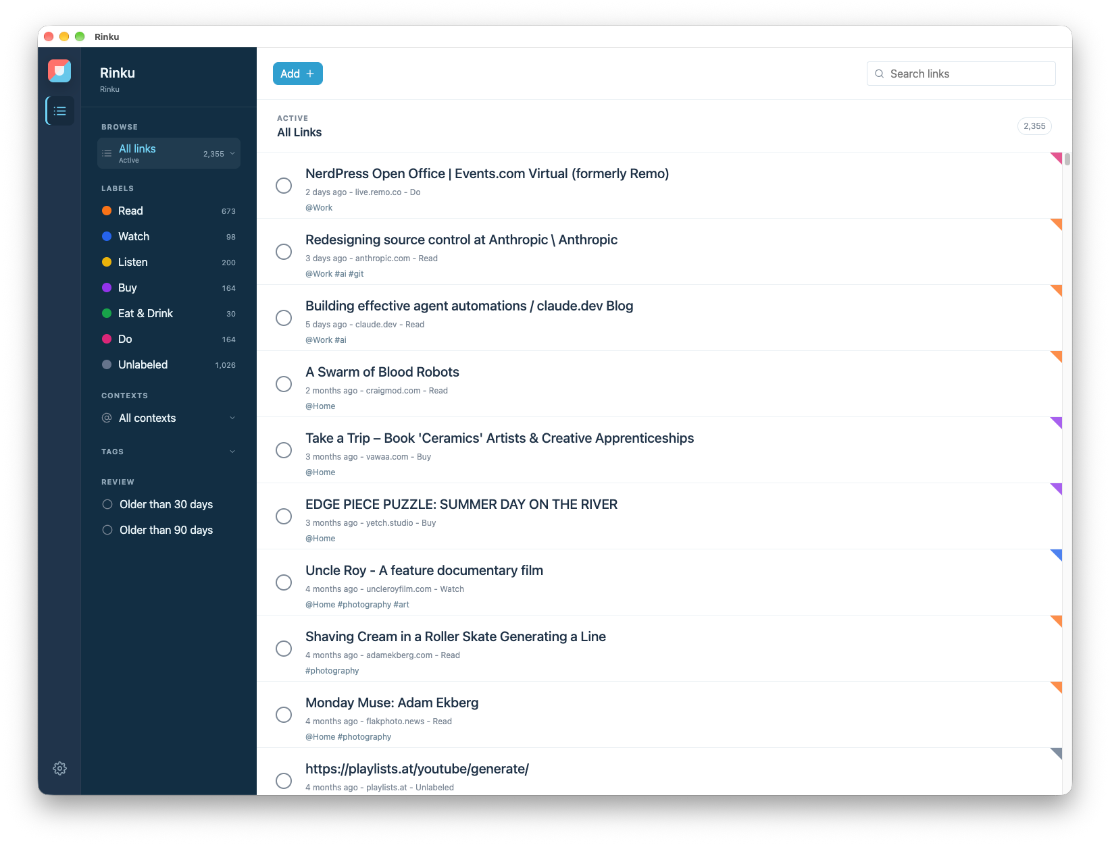
Task: Filter by Read label
Action: coord(169,211)
